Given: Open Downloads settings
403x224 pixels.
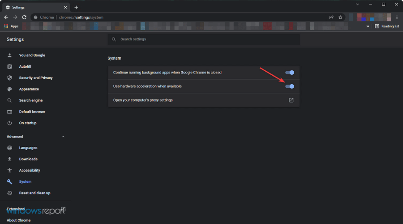Looking at the screenshot, I should click(28, 159).
